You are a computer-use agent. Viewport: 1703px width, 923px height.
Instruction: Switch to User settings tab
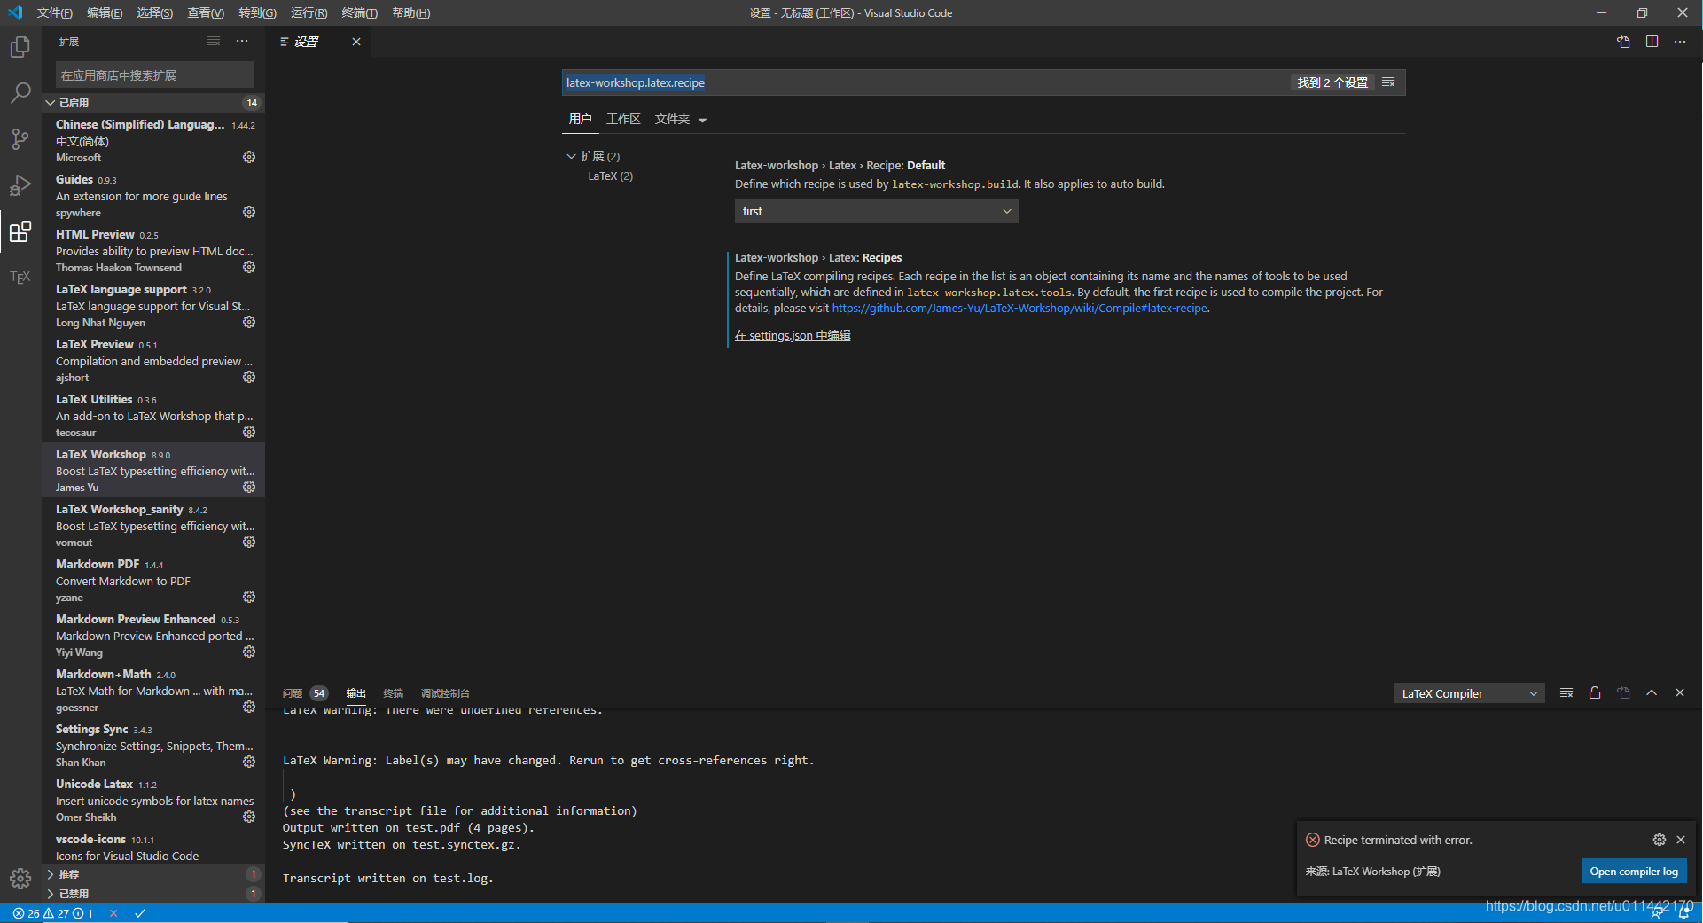pyautogui.click(x=580, y=119)
